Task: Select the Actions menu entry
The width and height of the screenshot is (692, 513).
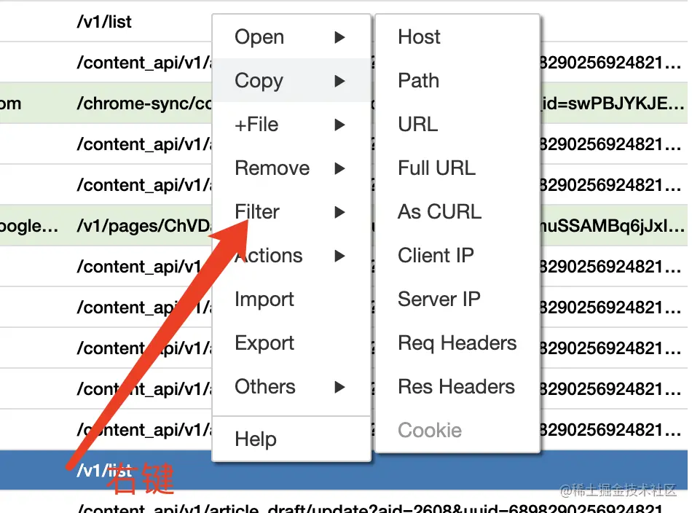Action: click(291, 256)
